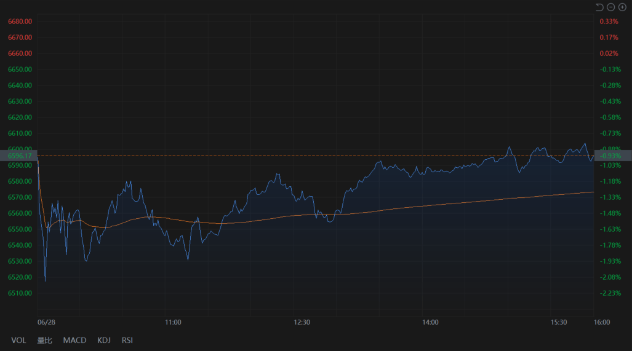Click the 6530.00 price axis label
632x351 pixels.
[x=20, y=261]
